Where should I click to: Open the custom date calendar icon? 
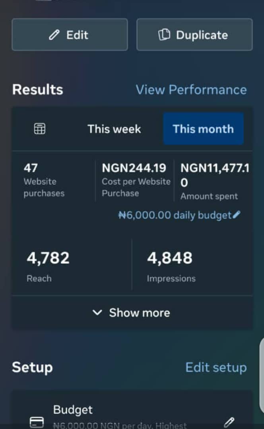[40, 129]
